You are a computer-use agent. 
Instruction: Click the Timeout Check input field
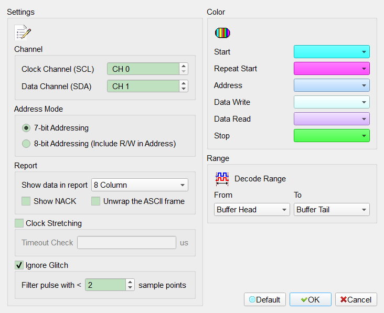tap(126, 243)
